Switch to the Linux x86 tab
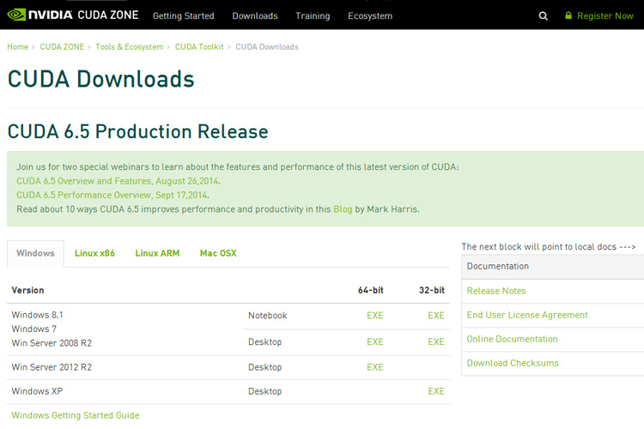Viewport: 644px width, 429px height. [x=94, y=253]
